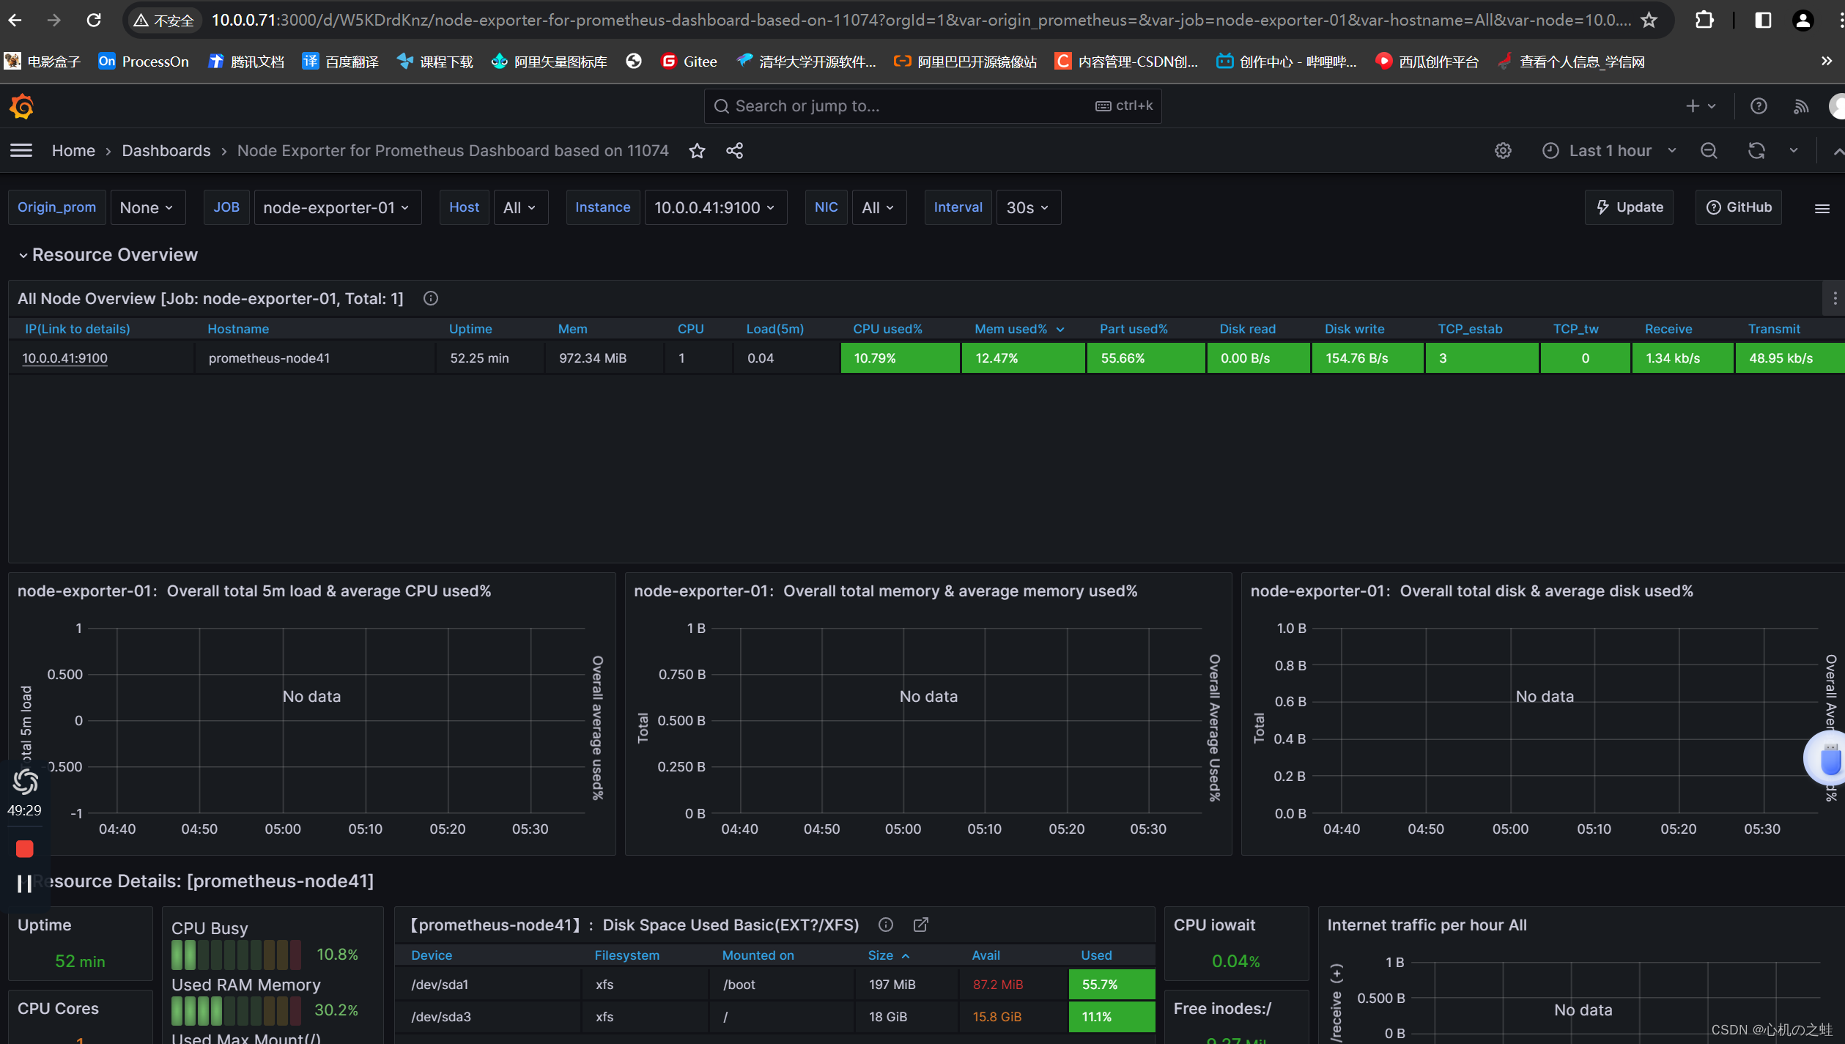
Task: Click the zoom out time range icon
Action: [x=1709, y=151]
